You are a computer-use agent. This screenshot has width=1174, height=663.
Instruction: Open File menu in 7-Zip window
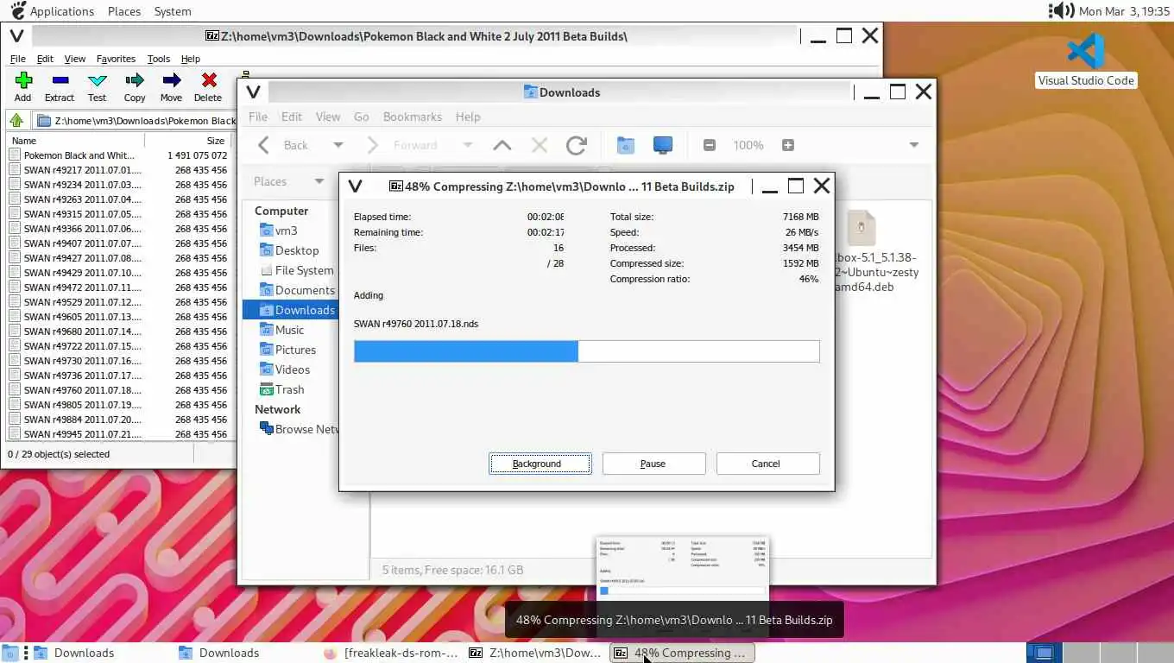[17, 59]
